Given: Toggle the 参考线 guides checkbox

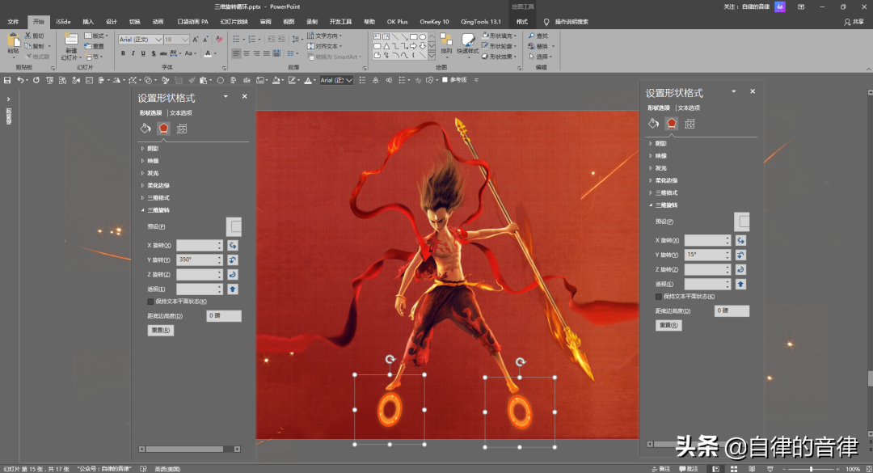Looking at the screenshot, I should coord(445,80).
